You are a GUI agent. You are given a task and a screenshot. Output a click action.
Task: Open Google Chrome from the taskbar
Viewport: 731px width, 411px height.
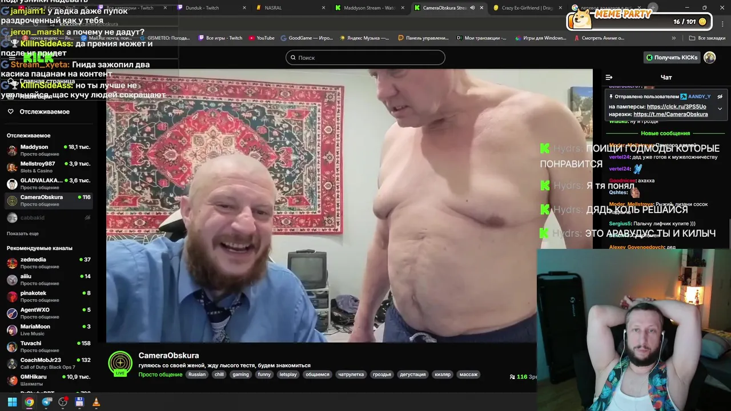tap(29, 402)
